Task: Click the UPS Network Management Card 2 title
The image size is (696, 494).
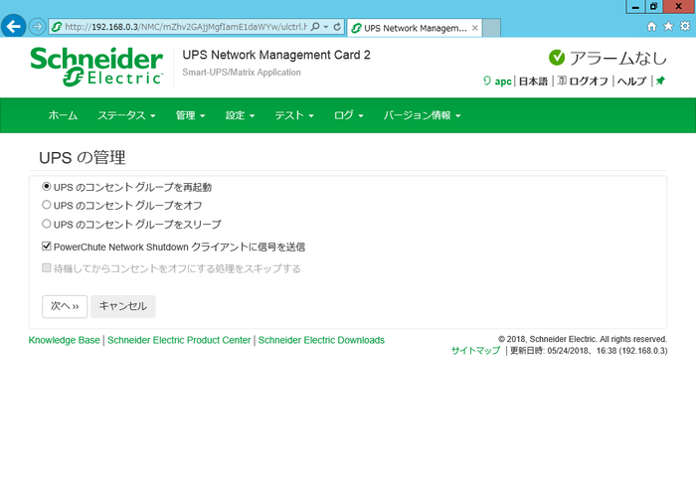Action: [x=276, y=55]
